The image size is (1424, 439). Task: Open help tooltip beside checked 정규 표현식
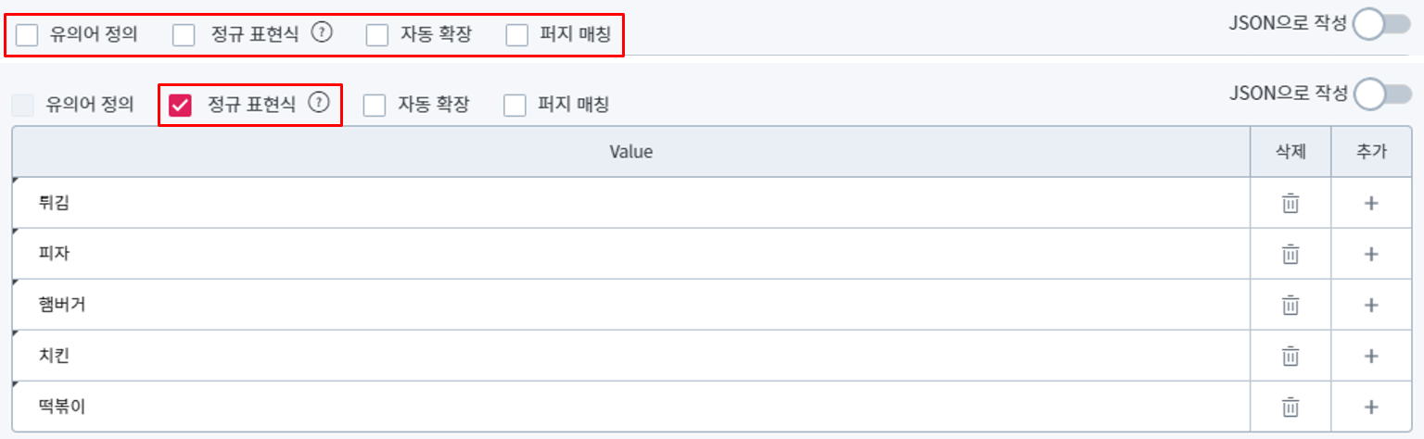pyautogui.click(x=318, y=104)
